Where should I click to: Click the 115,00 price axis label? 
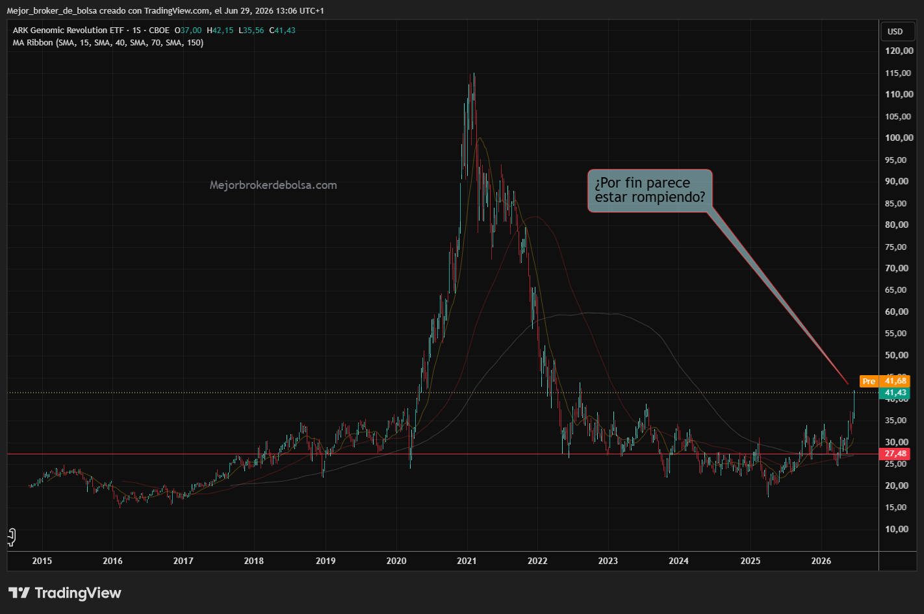[x=899, y=73]
